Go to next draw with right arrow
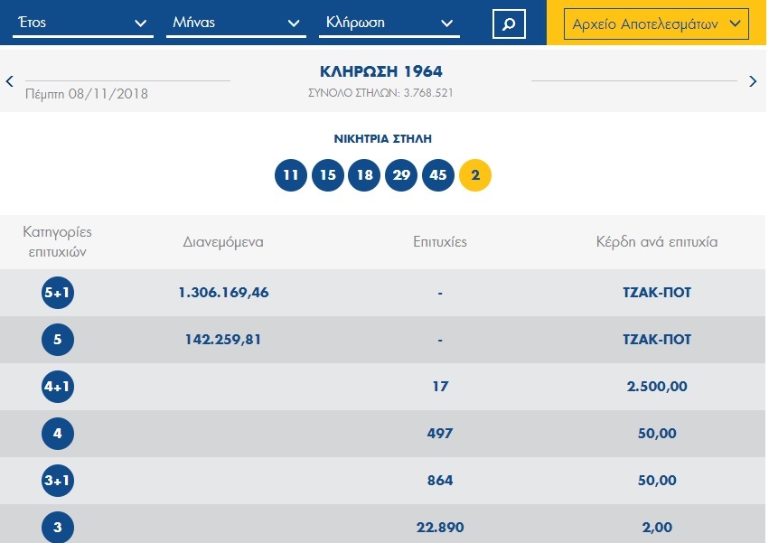 pos(754,81)
